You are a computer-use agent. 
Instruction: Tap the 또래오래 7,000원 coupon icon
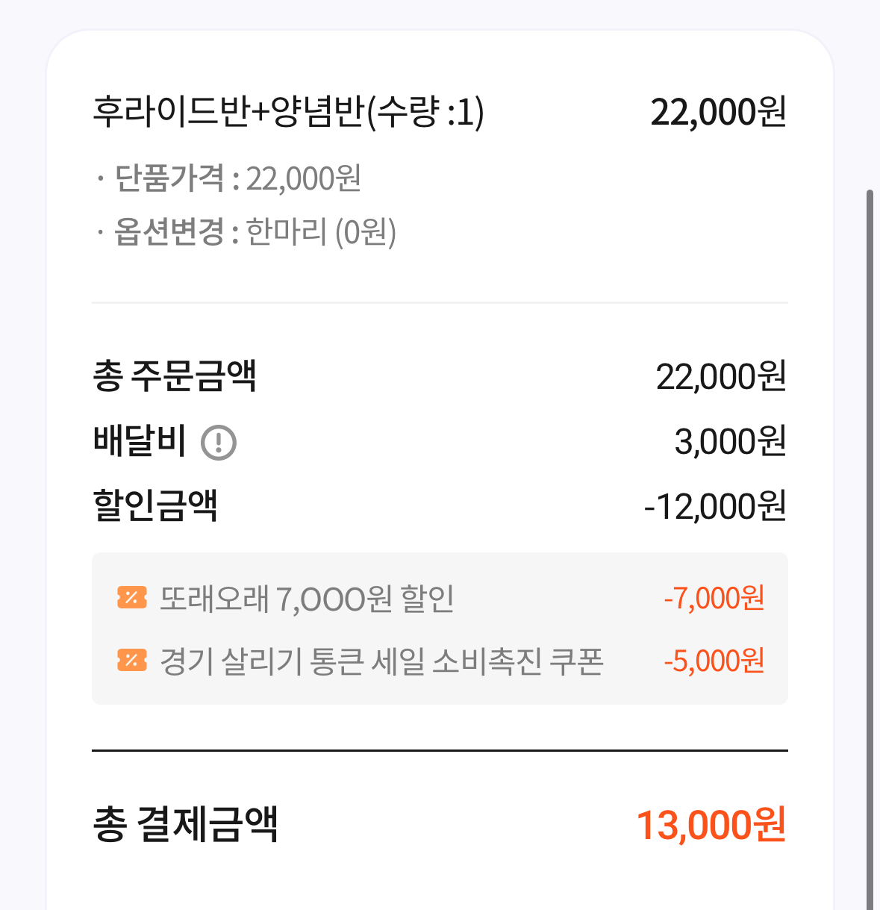(132, 598)
